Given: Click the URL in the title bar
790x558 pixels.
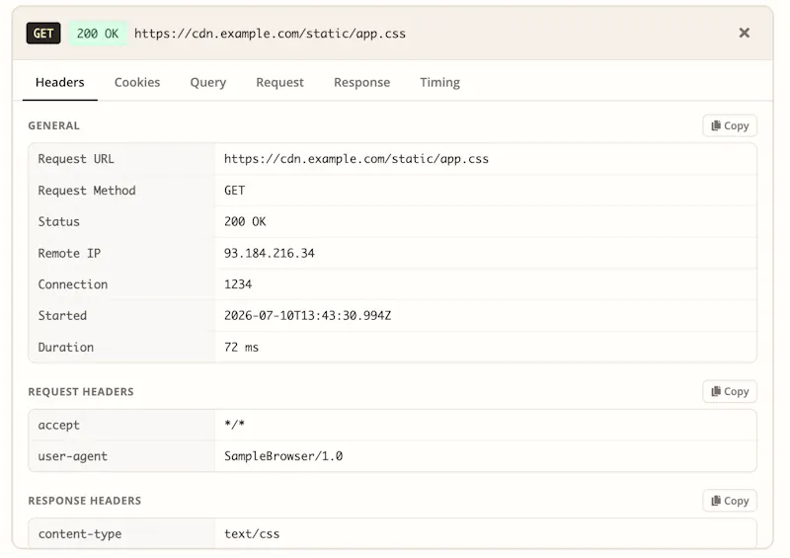Looking at the screenshot, I should [x=270, y=34].
